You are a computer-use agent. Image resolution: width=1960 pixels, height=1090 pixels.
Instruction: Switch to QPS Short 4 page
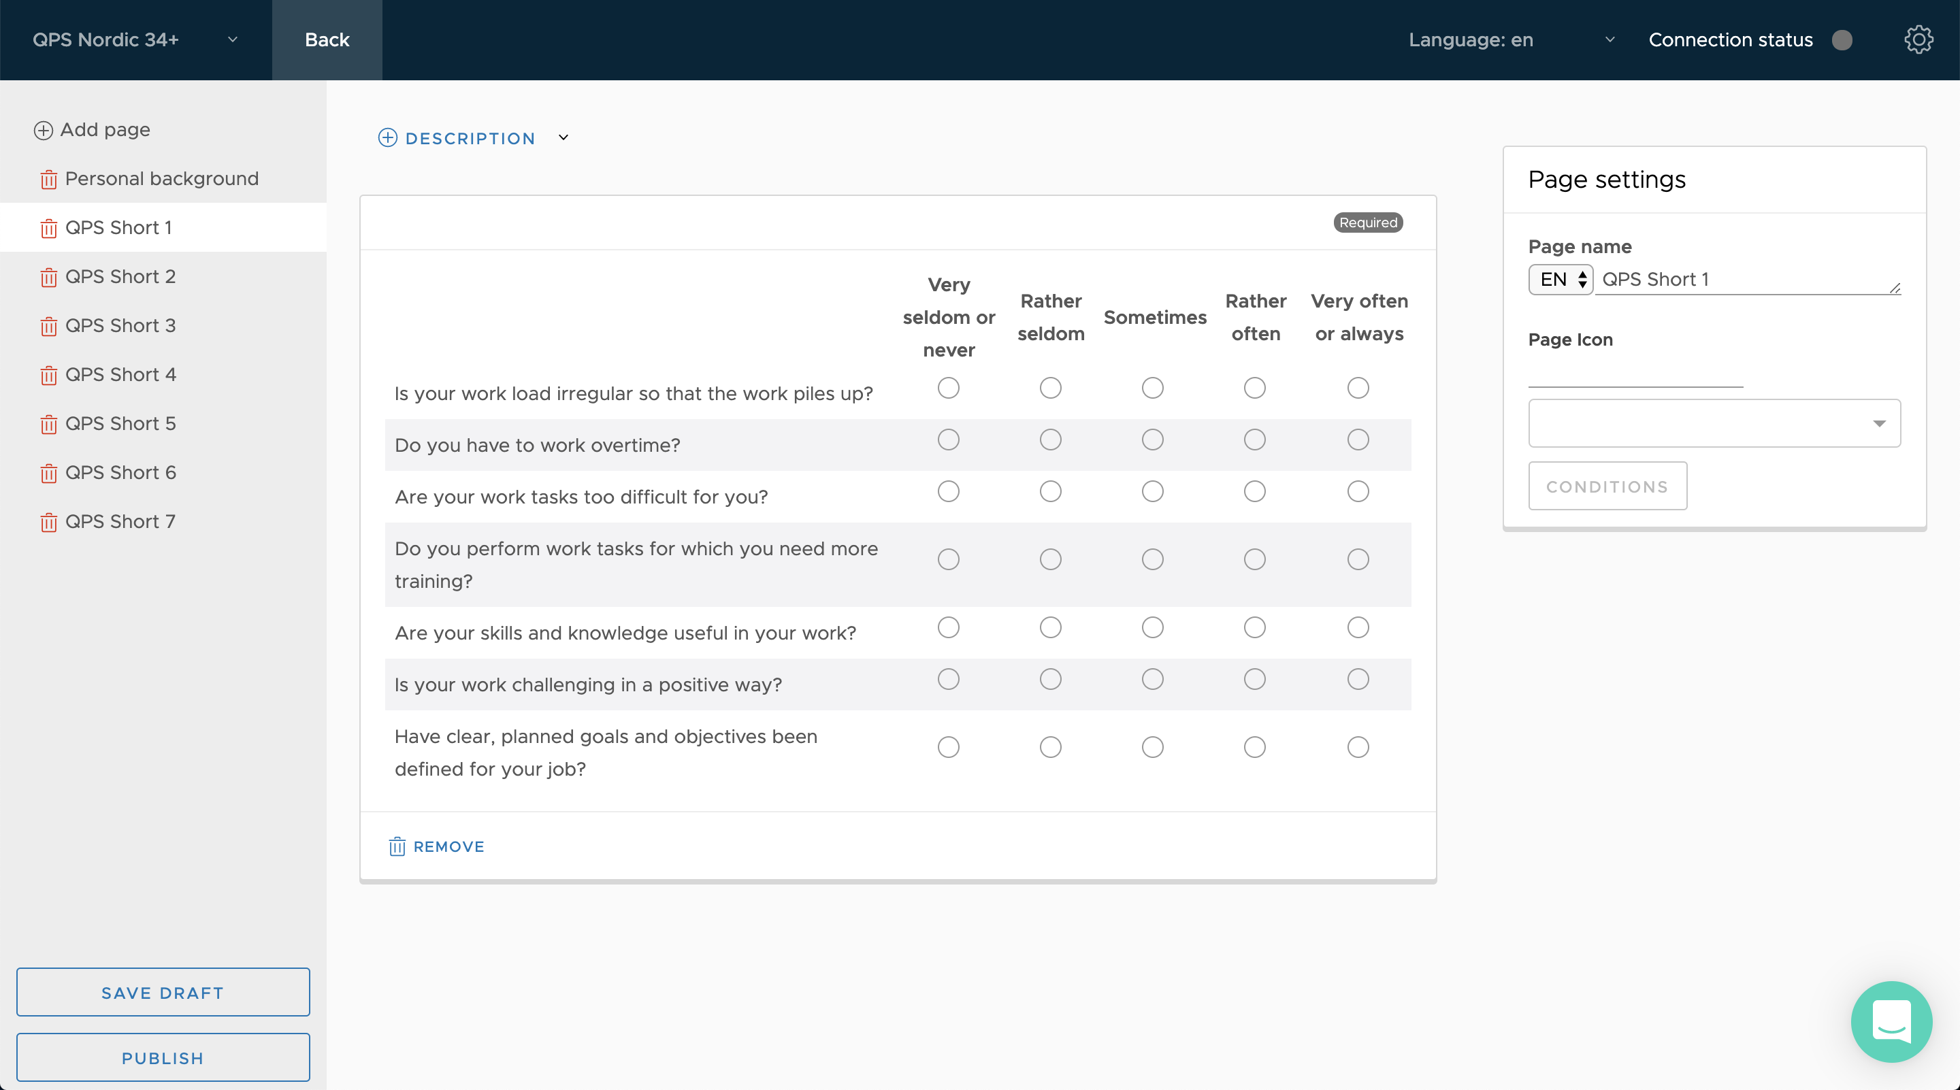[x=121, y=374]
